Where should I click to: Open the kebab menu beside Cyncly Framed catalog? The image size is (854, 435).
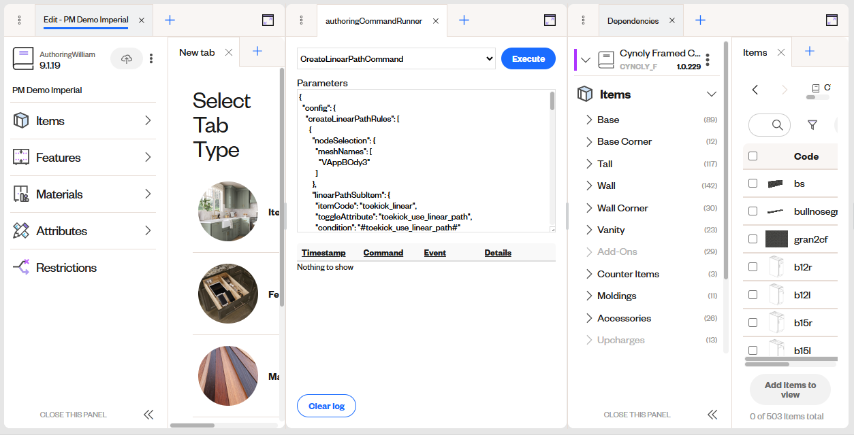pyautogui.click(x=707, y=59)
